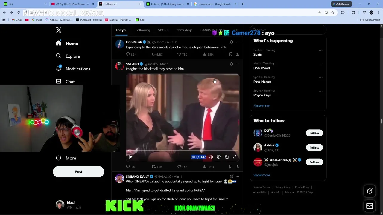Share SNEAKO's post

point(237,167)
